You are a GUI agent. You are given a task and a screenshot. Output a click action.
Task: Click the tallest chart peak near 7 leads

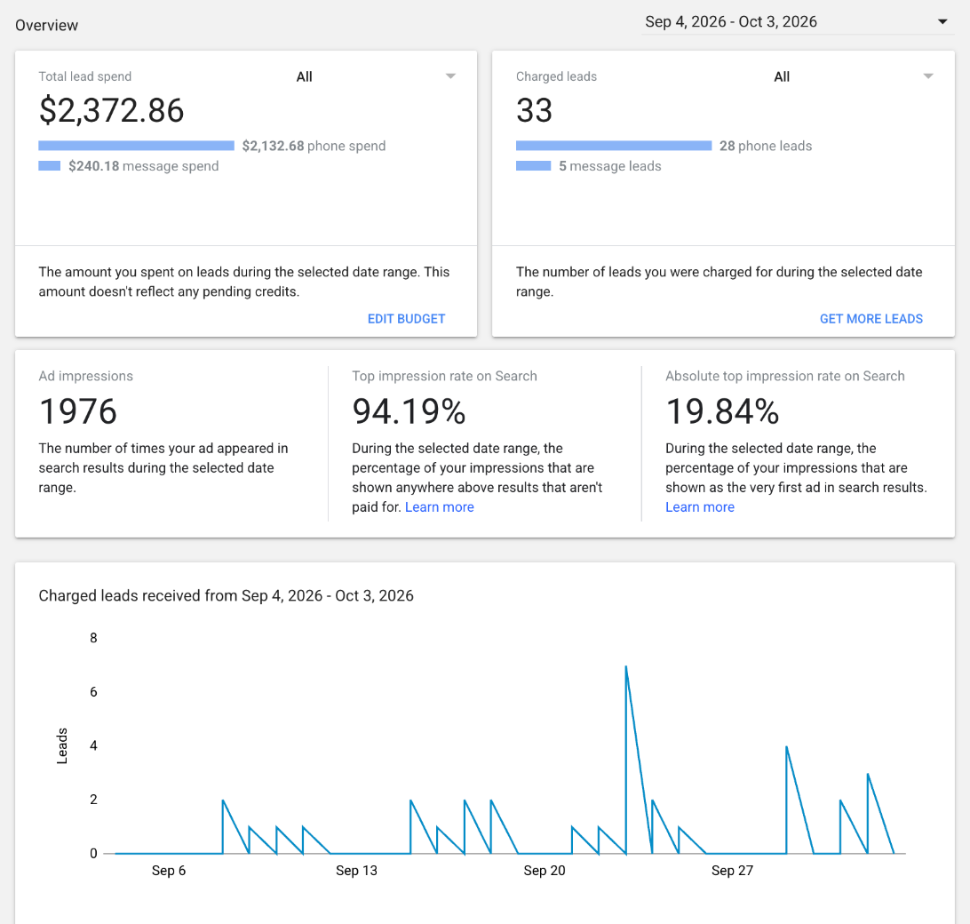click(x=626, y=666)
